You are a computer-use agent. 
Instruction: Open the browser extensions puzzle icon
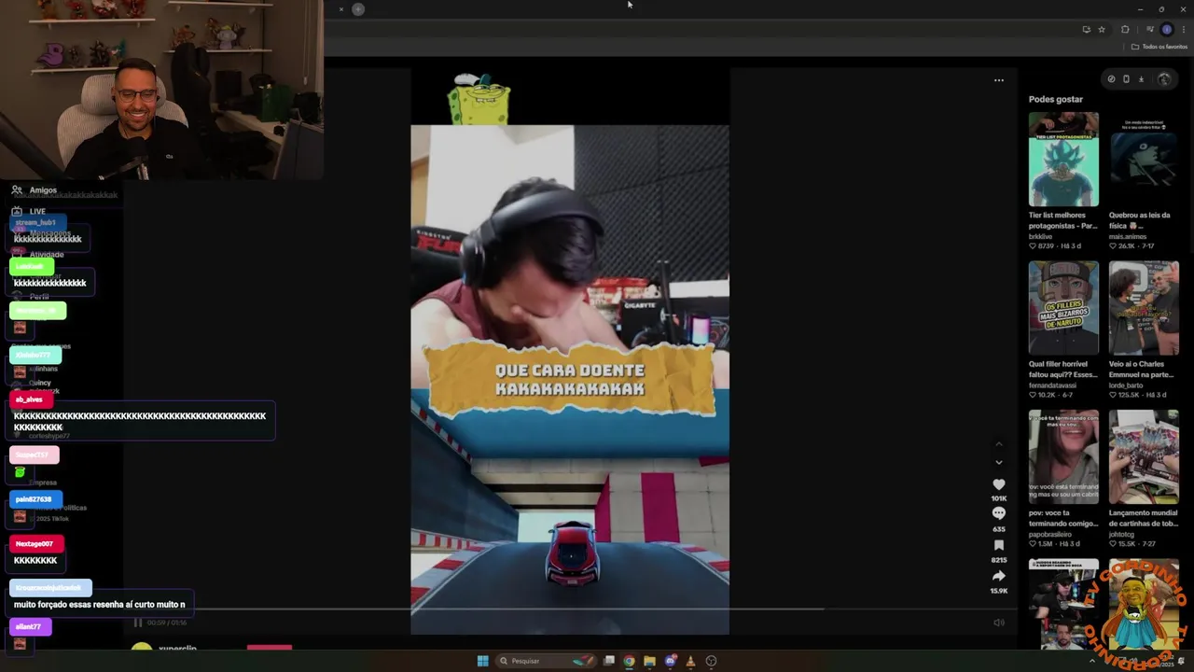click(x=1125, y=30)
